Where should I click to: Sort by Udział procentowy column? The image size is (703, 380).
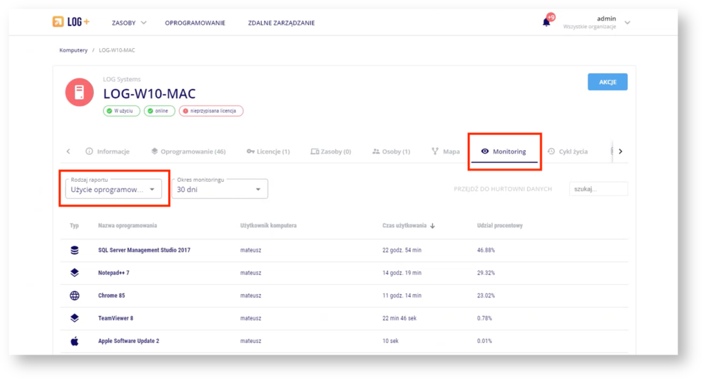point(500,226)
